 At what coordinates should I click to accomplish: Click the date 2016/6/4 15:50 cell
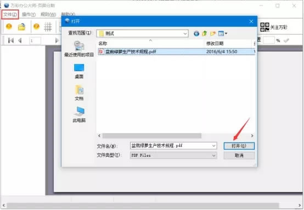click(x=222, y=52)
